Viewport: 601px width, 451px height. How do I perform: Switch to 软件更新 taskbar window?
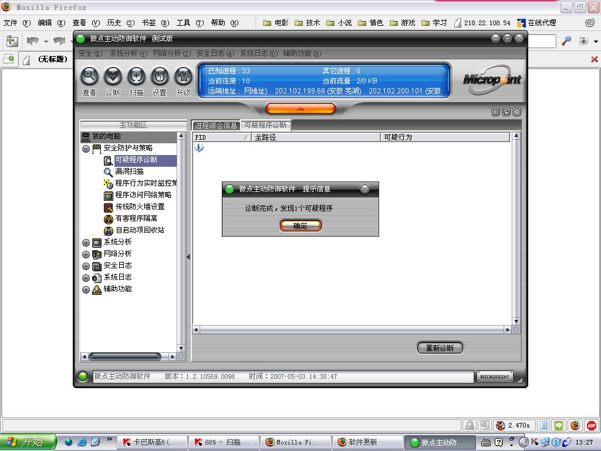367,442
